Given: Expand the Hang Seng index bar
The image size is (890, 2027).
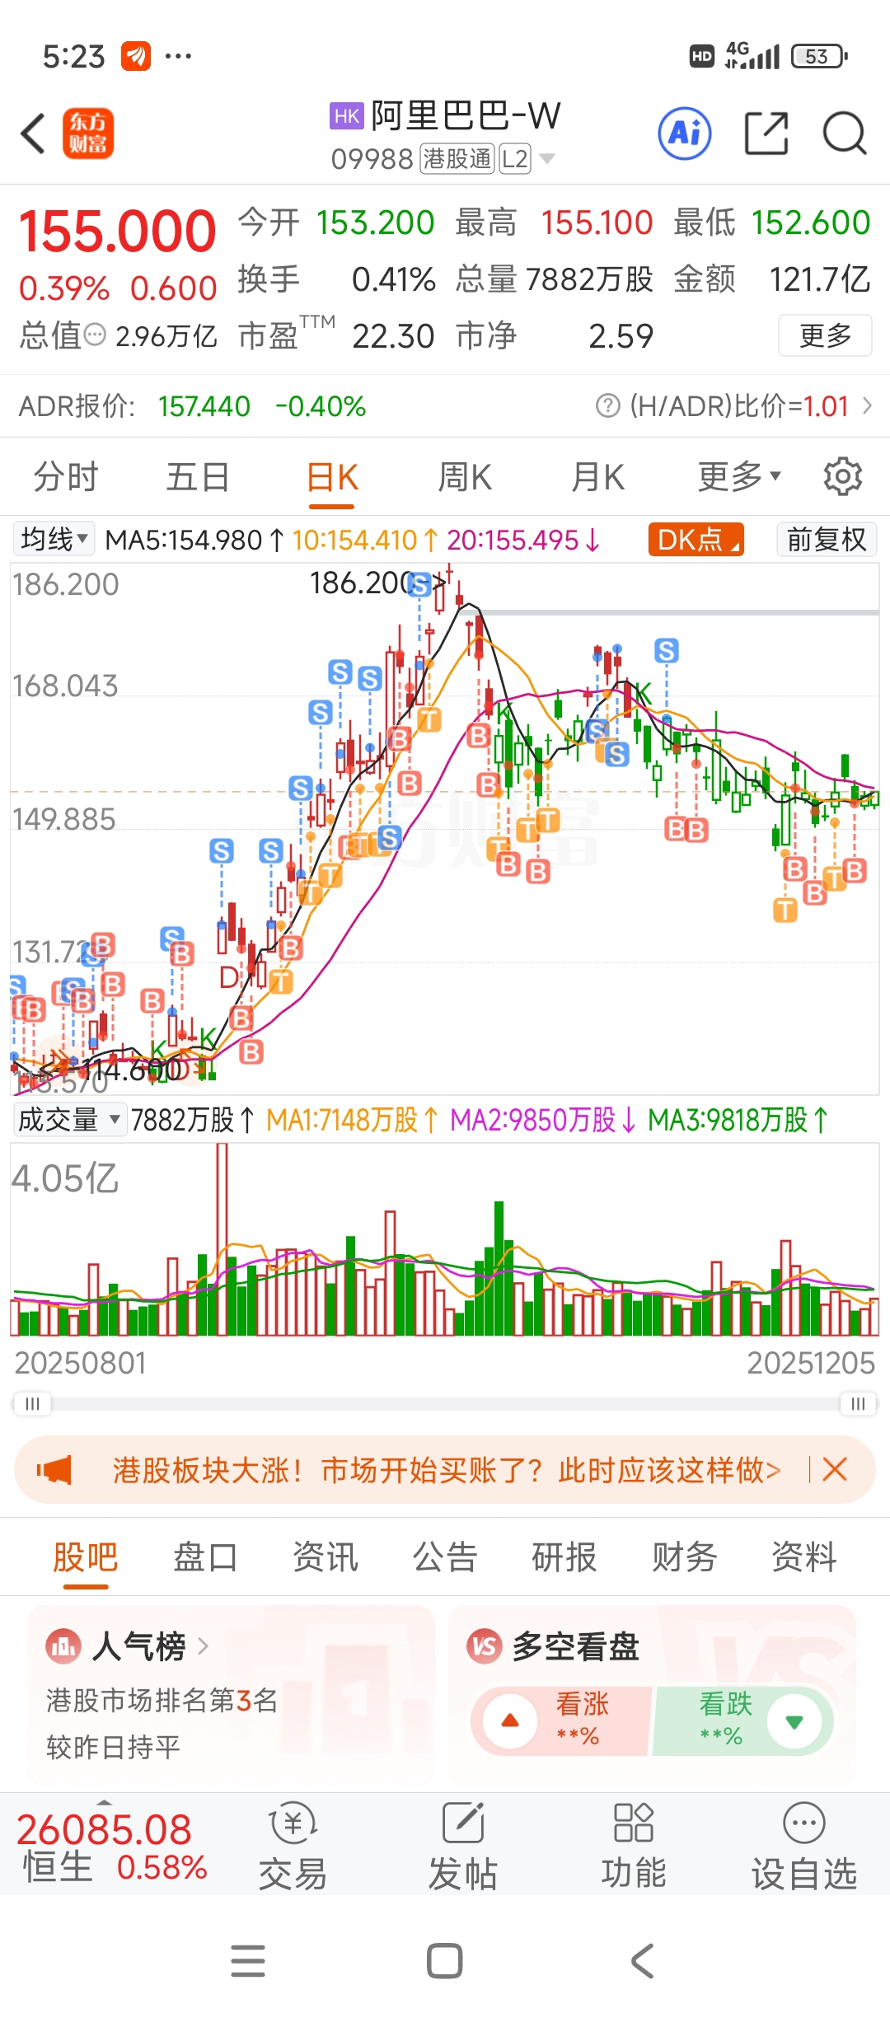Looking at the screenshot, I should point(104,1804).
